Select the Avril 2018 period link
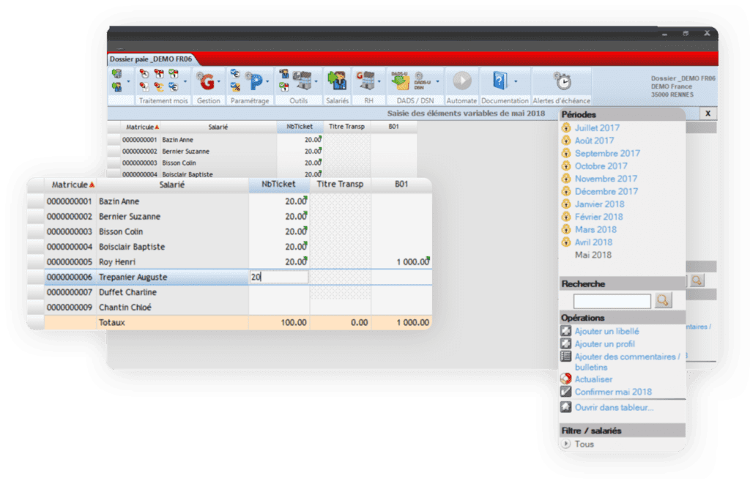 point(593,242)
